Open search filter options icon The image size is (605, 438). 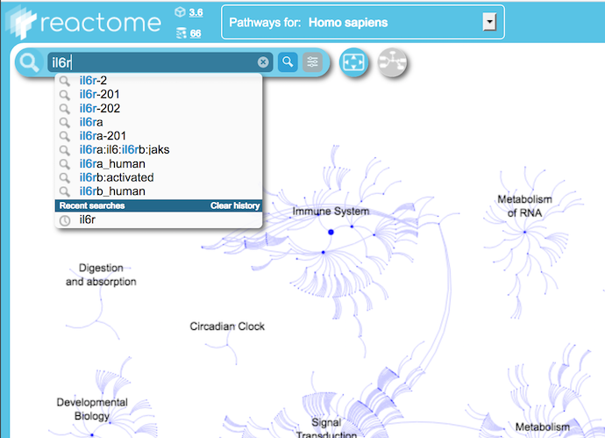pos(312,62)
